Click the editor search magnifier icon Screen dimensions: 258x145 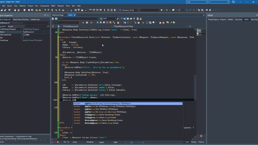(x=190, y=26)
